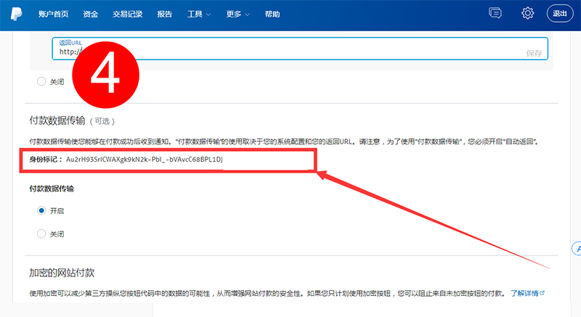581x317 pixels.
Task: Click 保存 in the return URL field
Action: click(534, 53)
